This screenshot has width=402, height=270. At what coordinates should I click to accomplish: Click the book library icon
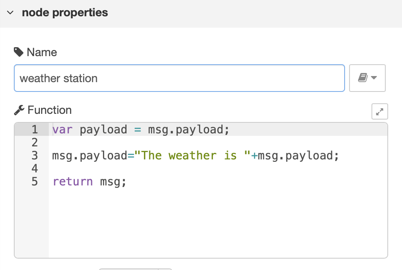(x=363, y=78)
